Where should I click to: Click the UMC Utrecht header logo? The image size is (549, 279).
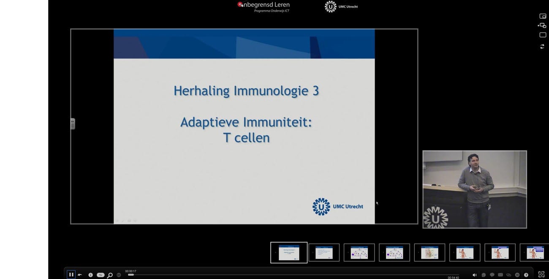tap(341, 6)
